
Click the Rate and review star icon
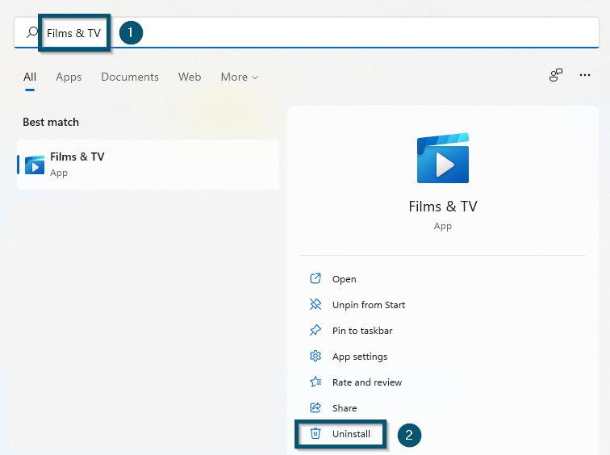pyautogui.click(x=315, y=382)
